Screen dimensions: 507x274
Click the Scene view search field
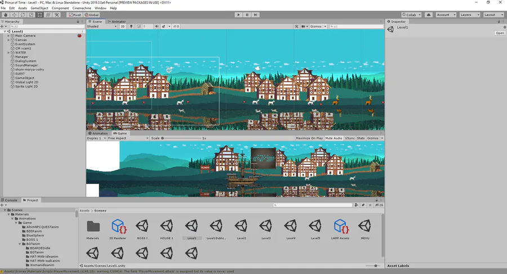click(x=356, y=26)
